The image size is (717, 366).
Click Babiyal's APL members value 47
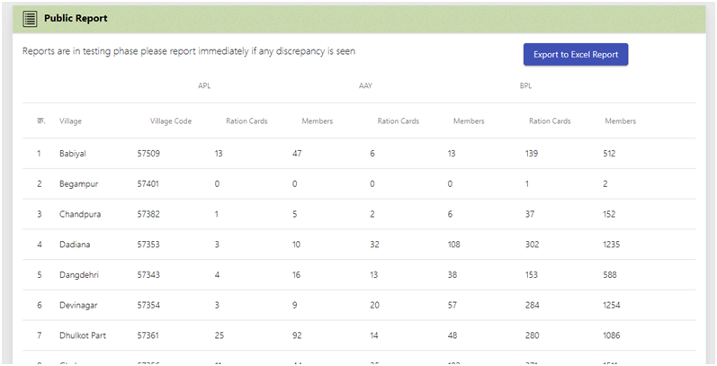point(297,154)
